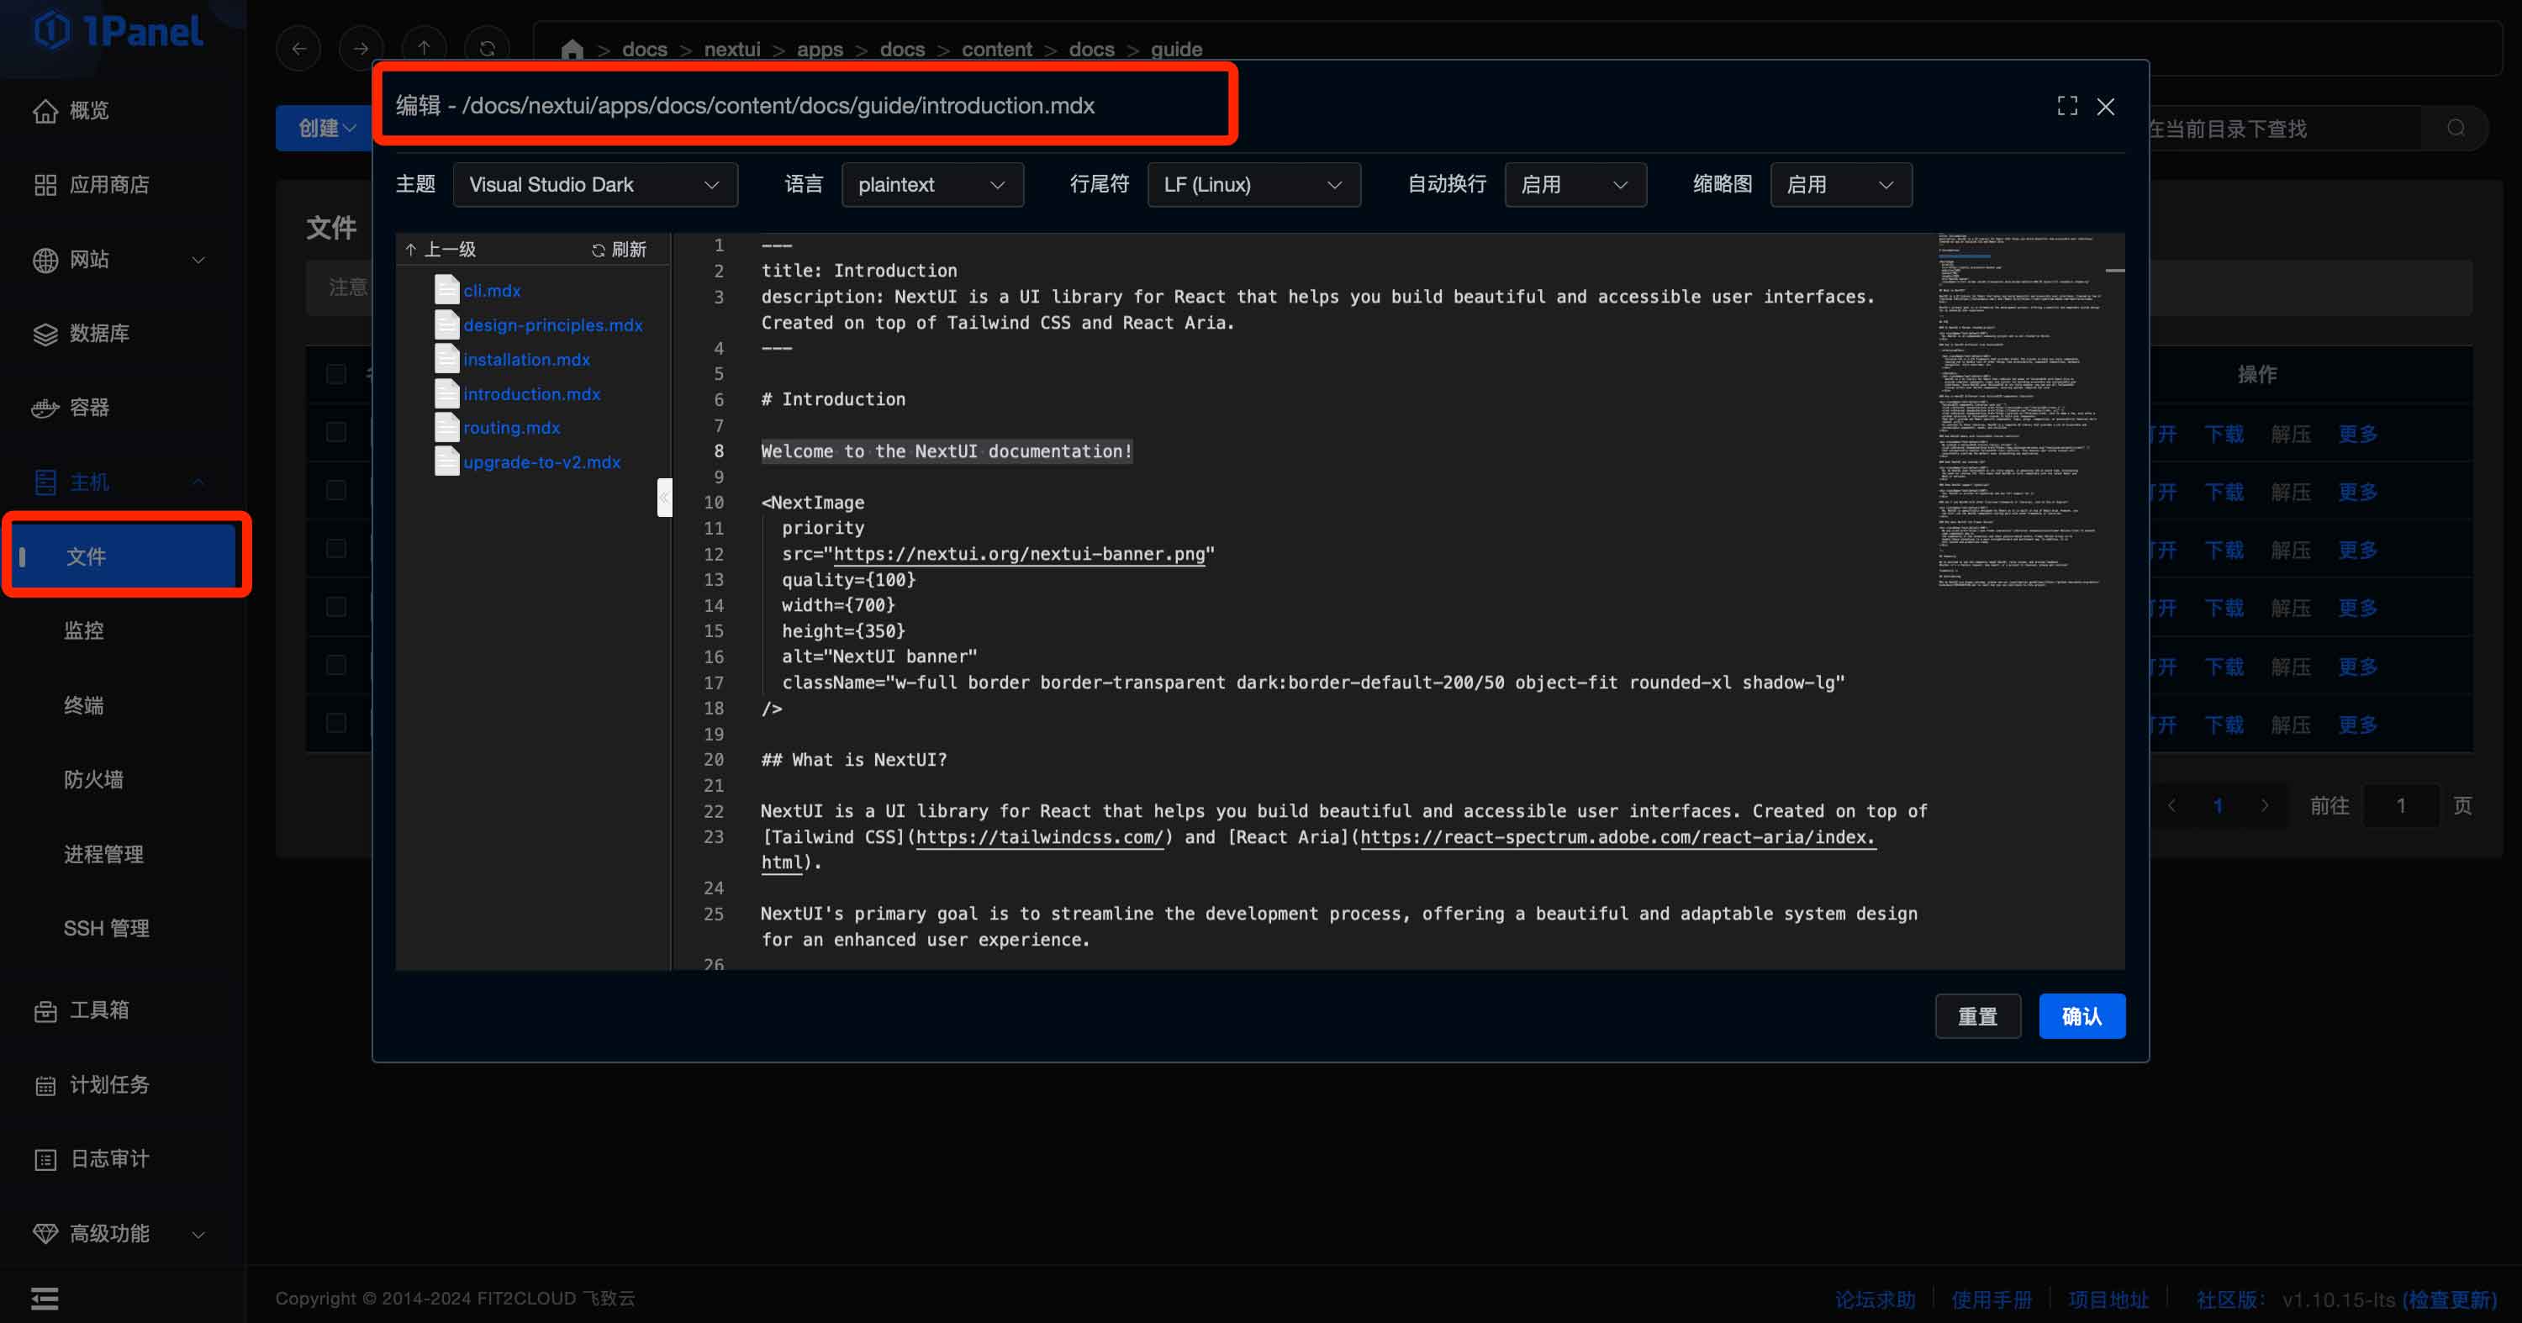
Task: Click the home icon in breadcrumb
Action: tap(572, 49)
